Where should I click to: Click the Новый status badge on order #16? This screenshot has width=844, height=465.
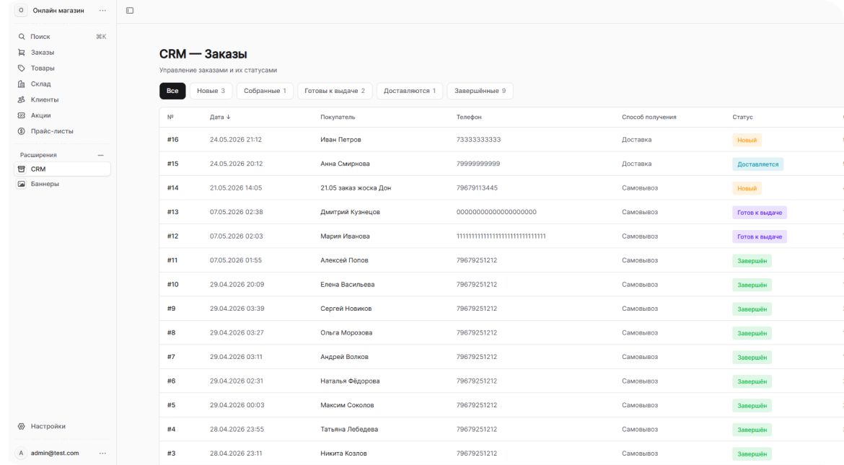[747, 140]
